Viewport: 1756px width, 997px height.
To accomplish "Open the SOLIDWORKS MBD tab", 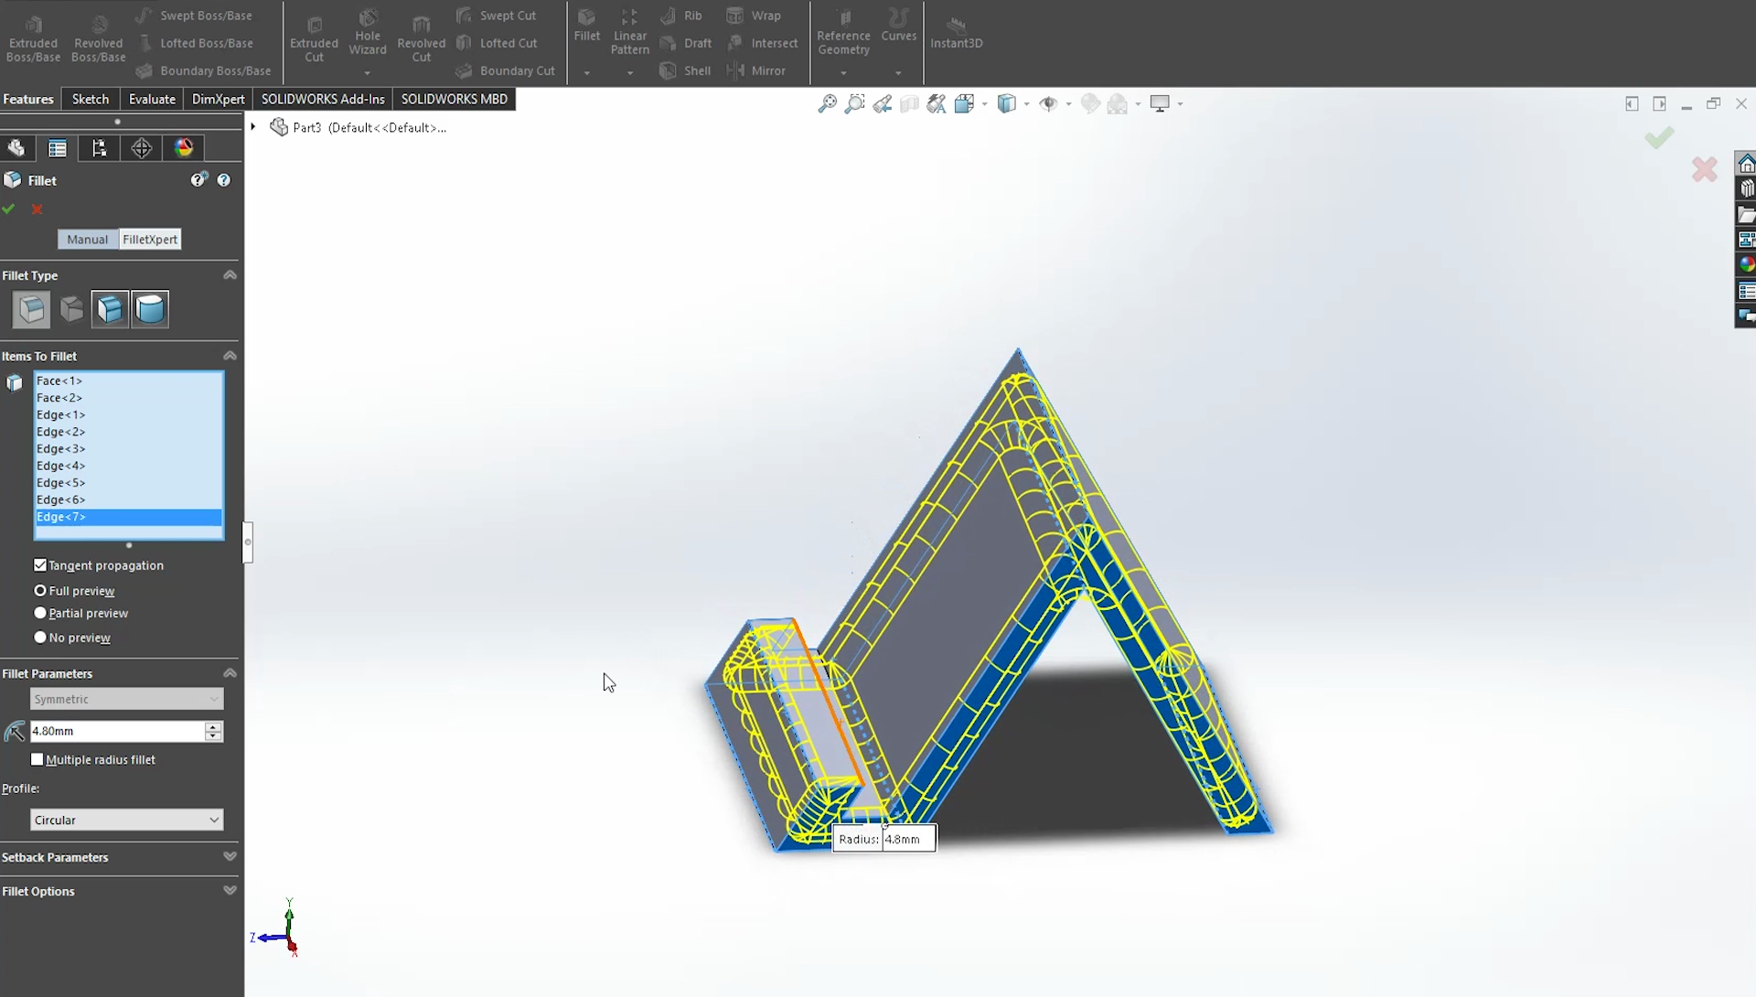I will [x=455, y=99].
